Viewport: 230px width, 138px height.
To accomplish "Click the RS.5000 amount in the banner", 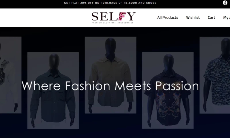I will click(130, 3).
